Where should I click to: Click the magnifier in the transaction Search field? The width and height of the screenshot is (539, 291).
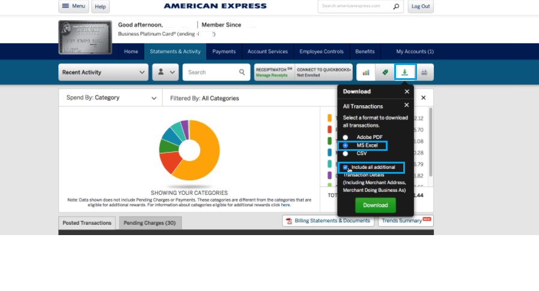[x=242, y=72]
